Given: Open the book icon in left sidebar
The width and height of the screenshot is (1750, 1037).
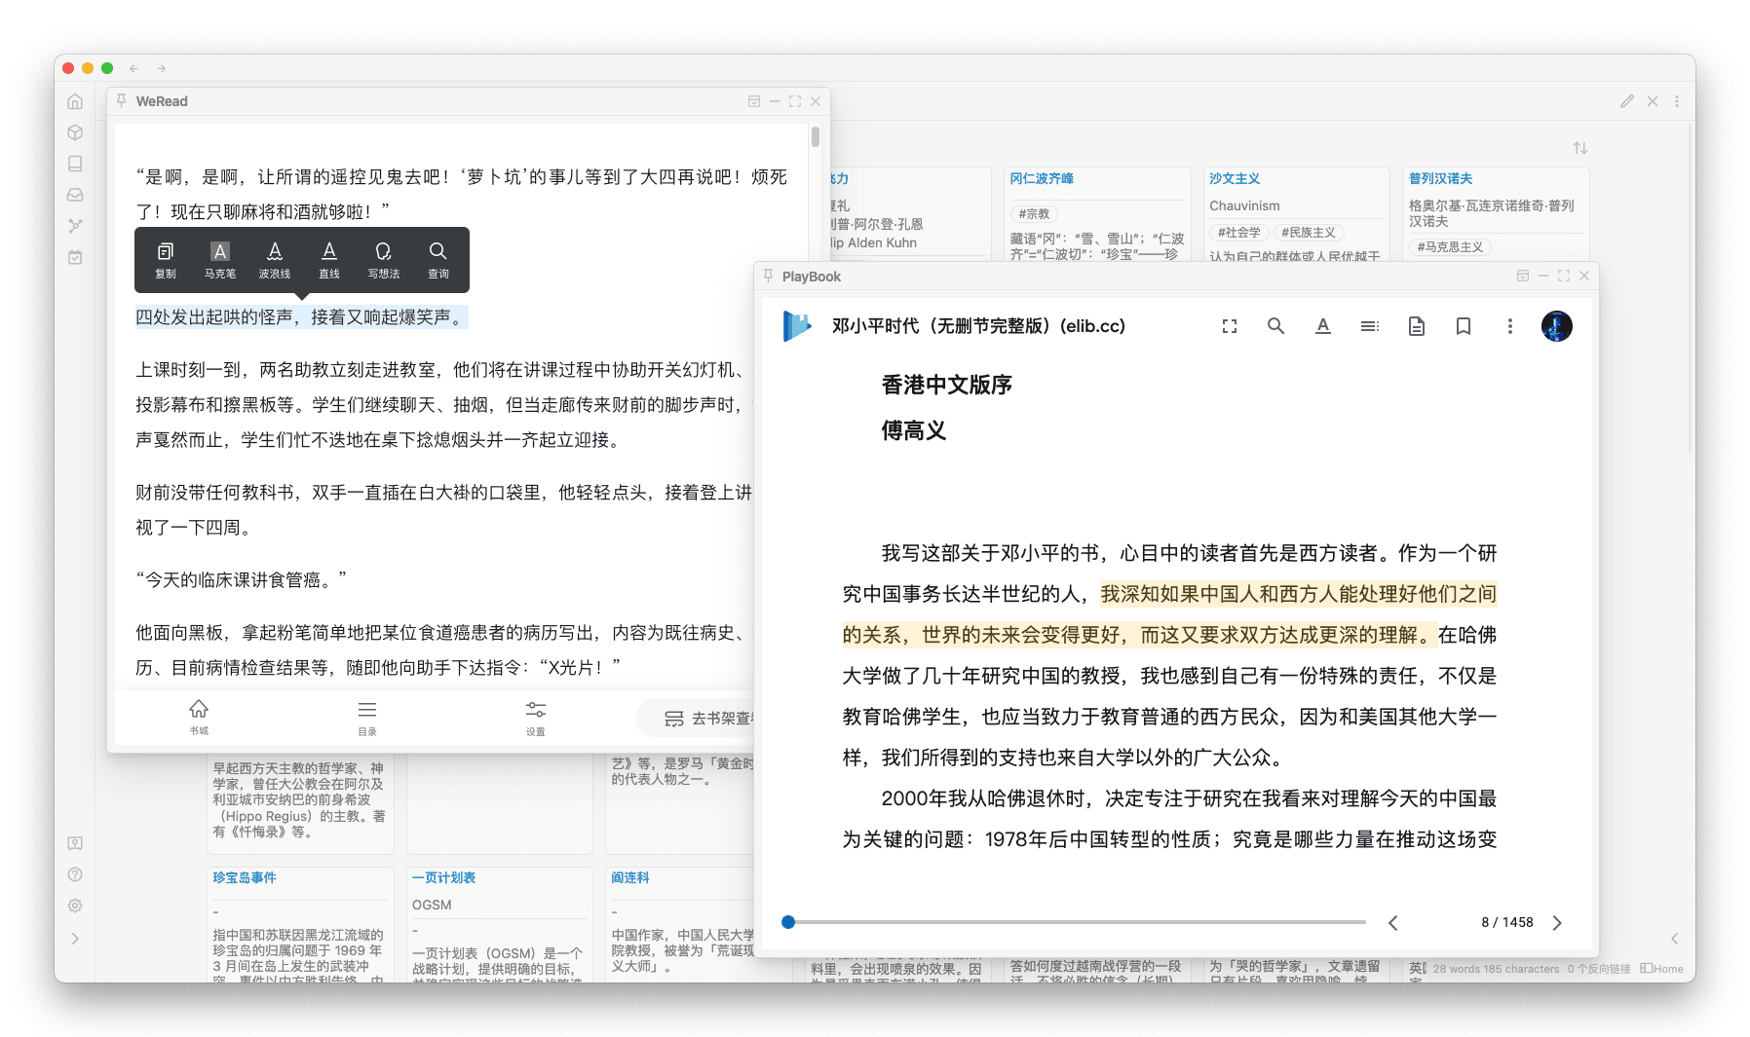Looking at the screenshot, I should tap(75, 164).
